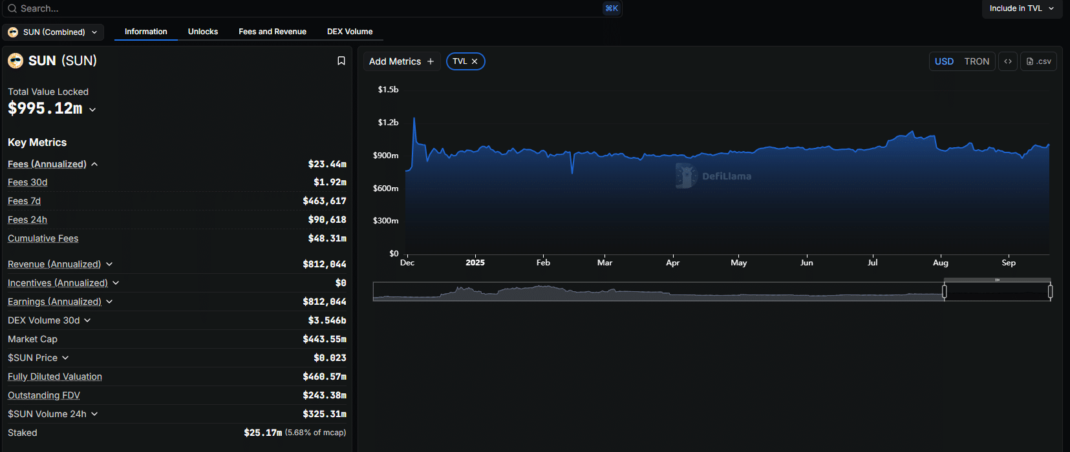Click the ⌘K shortcut badge
This screenshot has width=1070, height=452.
611,8
